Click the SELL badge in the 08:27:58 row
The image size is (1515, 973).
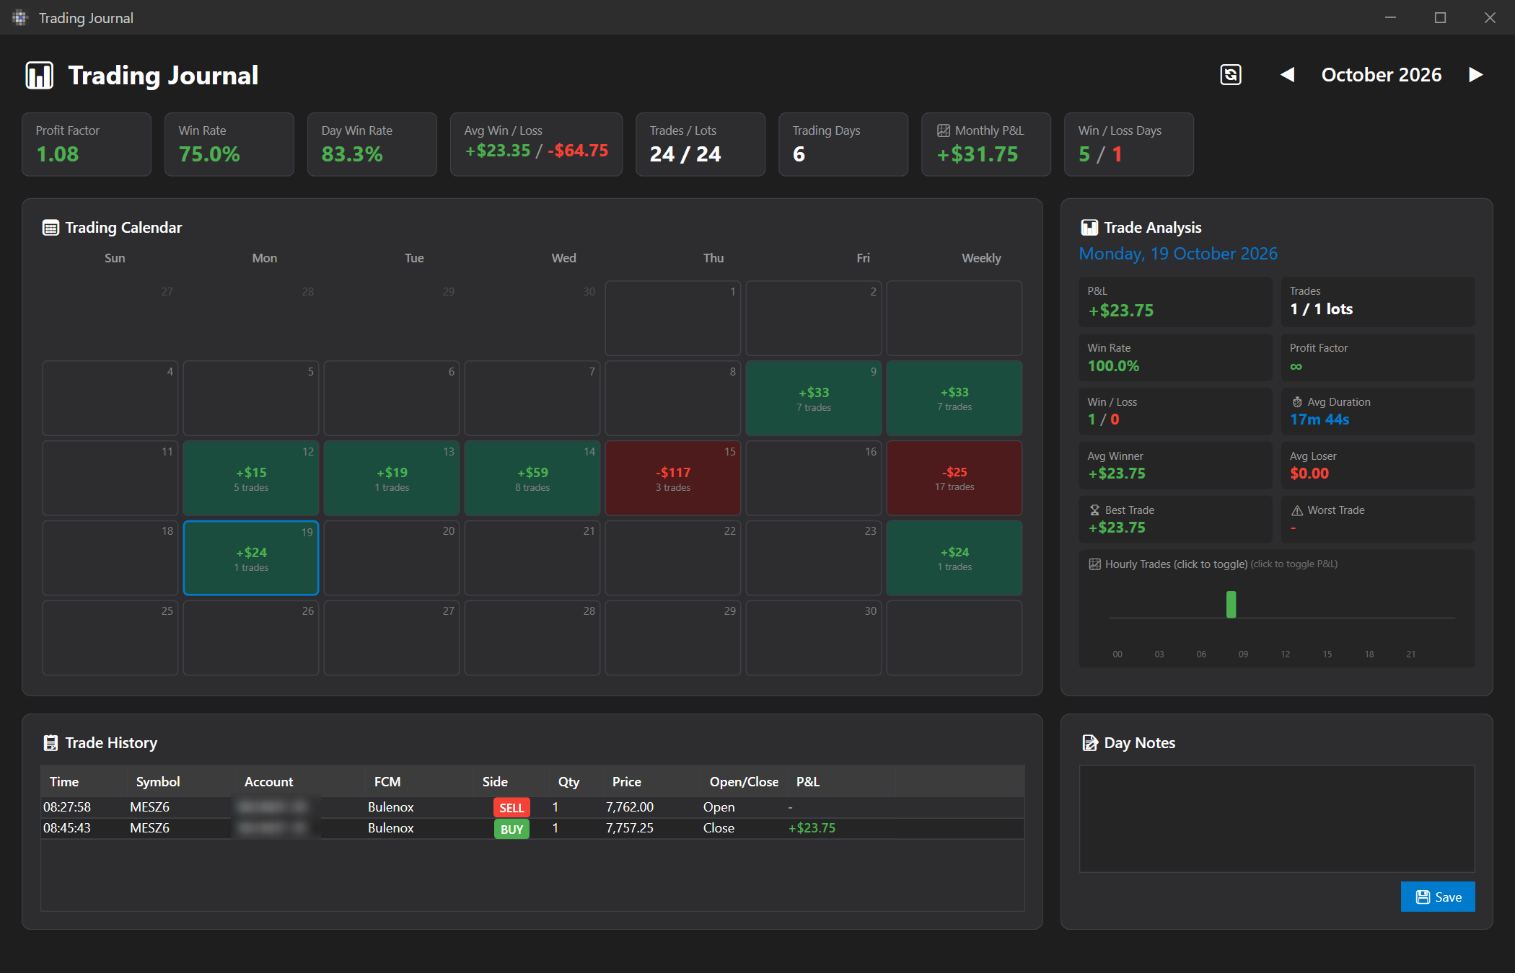point(511,807)
